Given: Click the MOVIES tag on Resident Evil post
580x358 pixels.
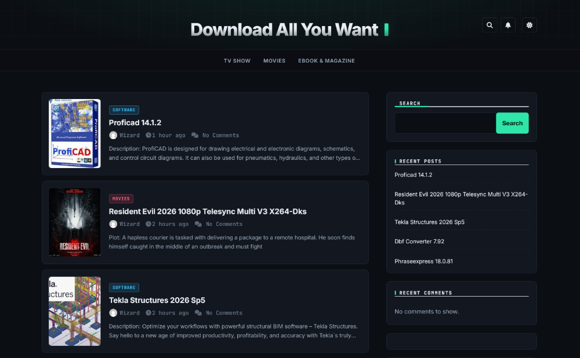Looking at the screenshot, I should (121, 198).
